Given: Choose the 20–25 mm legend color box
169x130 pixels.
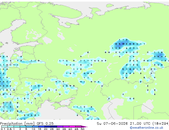Looking at the screenshot, I should (47, 127).
